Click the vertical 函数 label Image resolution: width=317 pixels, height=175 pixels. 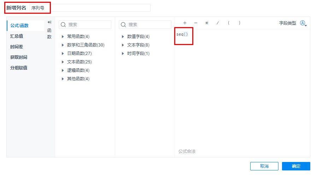pyautogui.click(x=49, y=34)
